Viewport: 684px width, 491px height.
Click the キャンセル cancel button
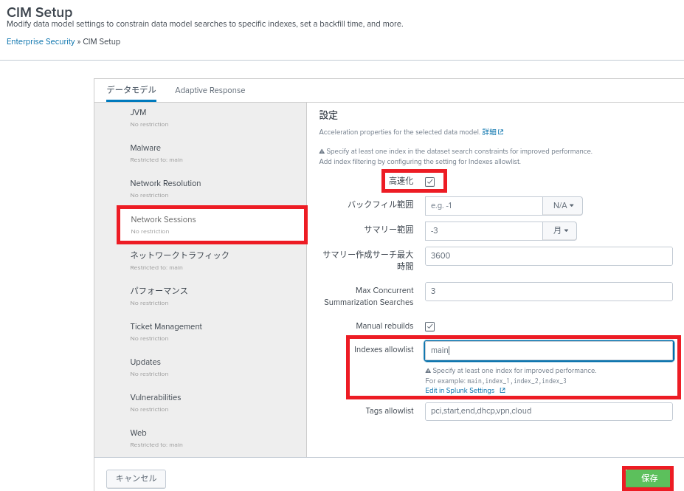point(136,478)
